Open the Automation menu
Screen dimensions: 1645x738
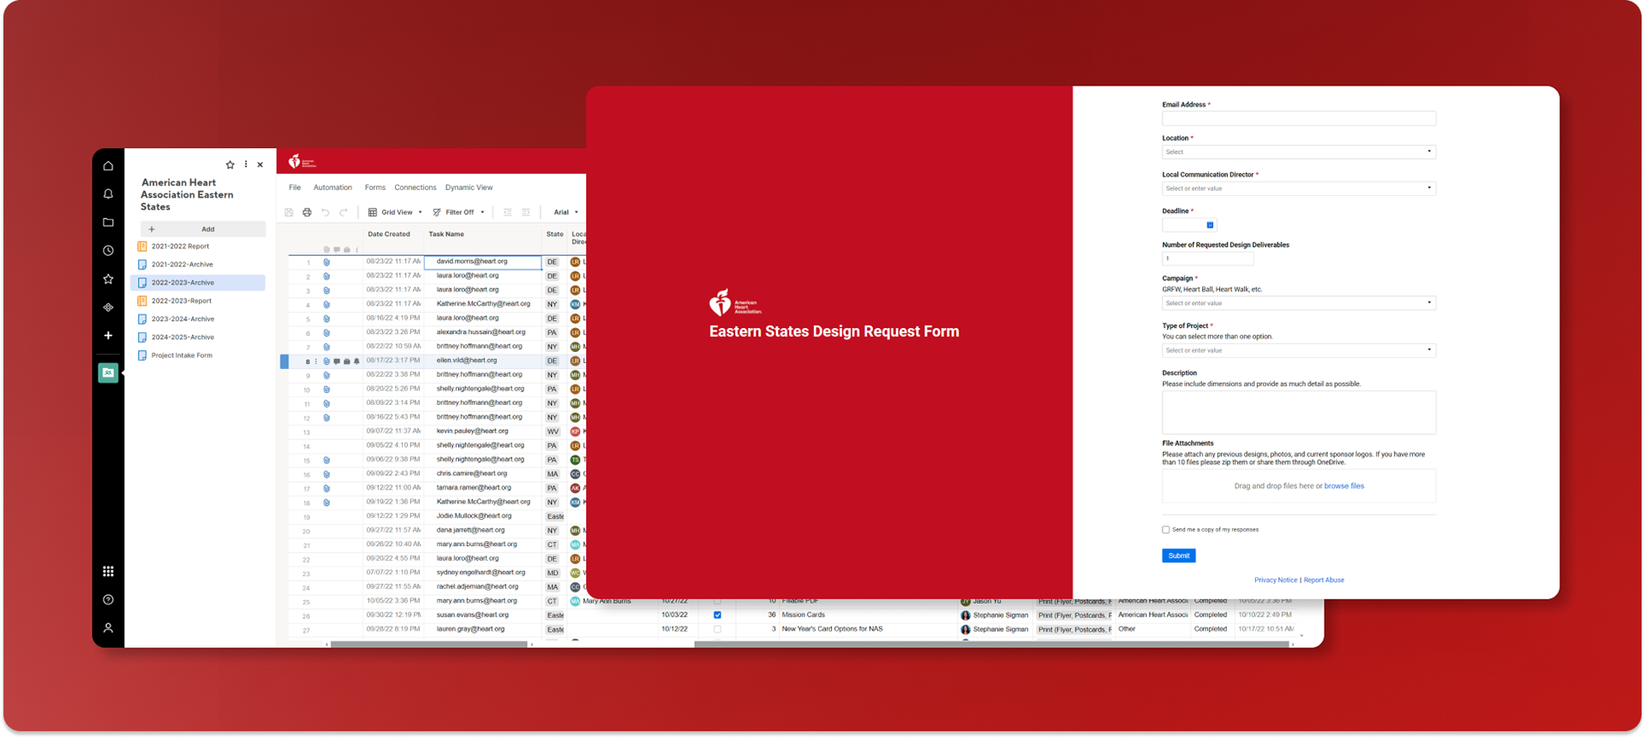pyautogui.click(x=332, y=187)
